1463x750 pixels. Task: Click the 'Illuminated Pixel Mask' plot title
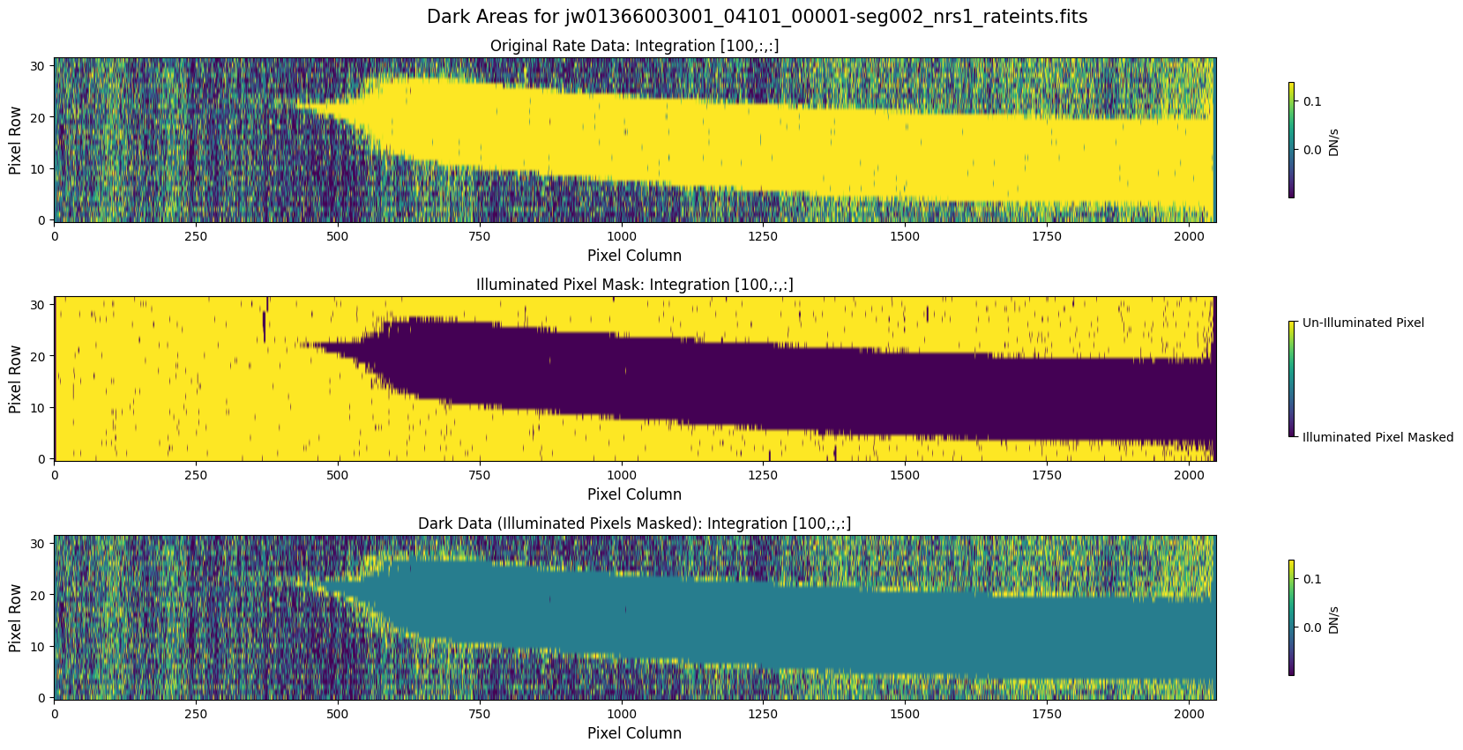(x=634, y=285)
